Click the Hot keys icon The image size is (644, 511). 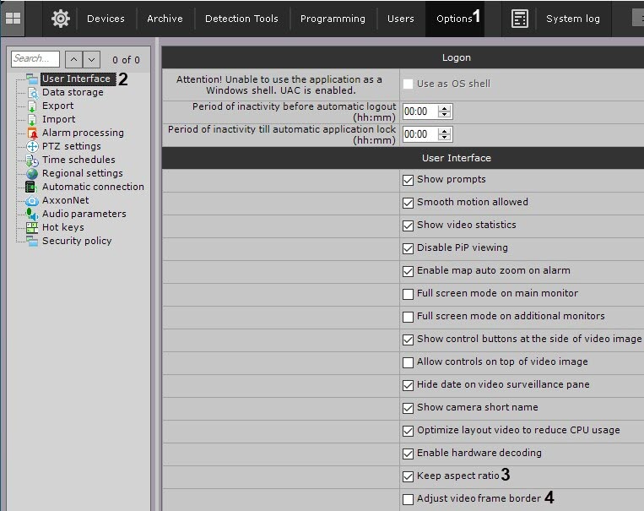(x=31, y=227)
